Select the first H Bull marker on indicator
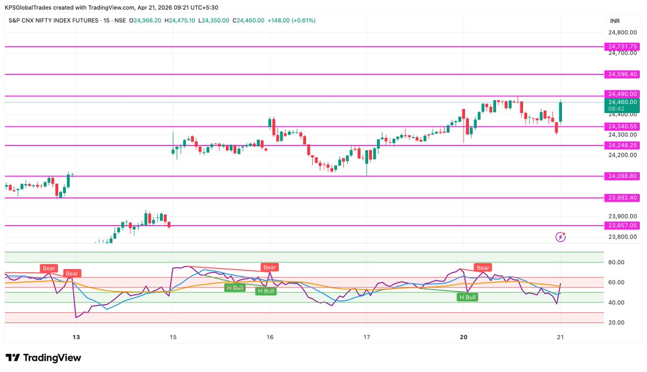 (234, 287)
